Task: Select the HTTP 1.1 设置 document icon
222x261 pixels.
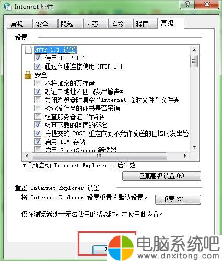Action: click(29, 50)
